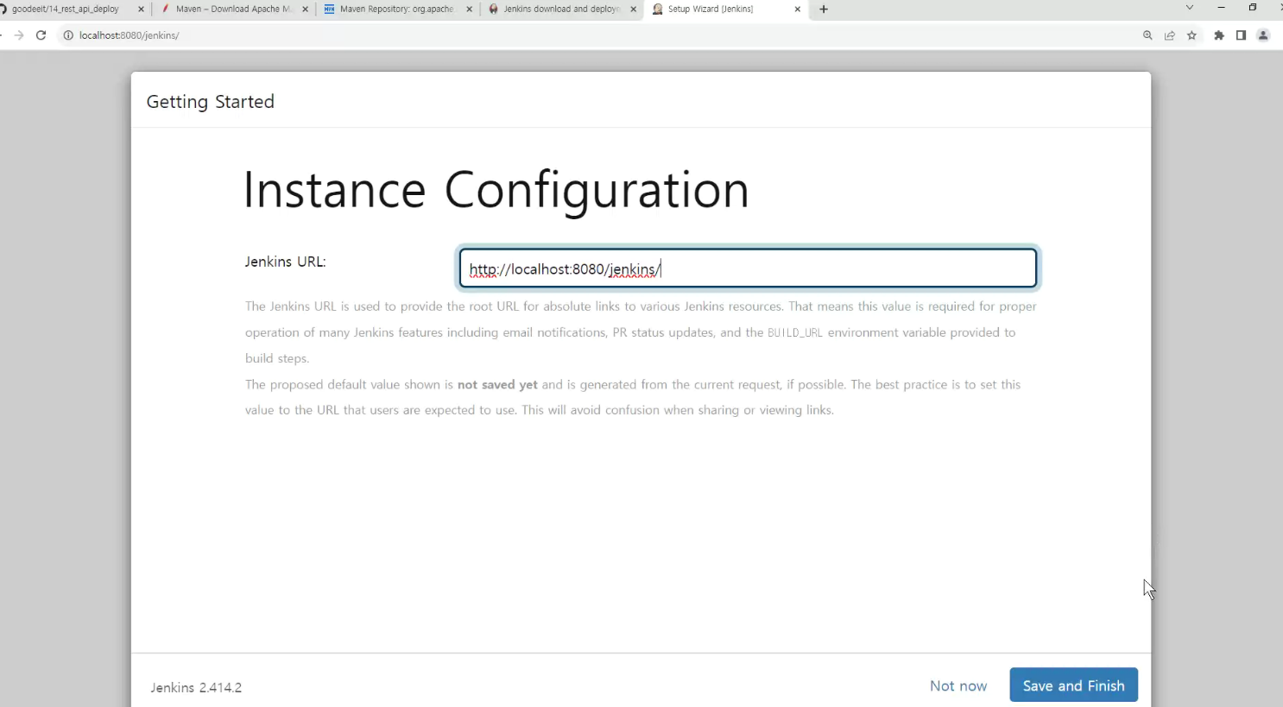Click the bold 'not saved yet' text

pyautogui.click(x=497, y=385)
